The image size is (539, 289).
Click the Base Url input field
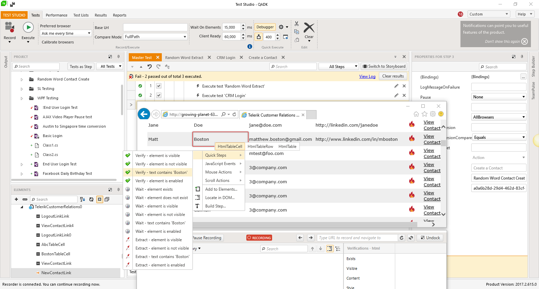[155, 27]
